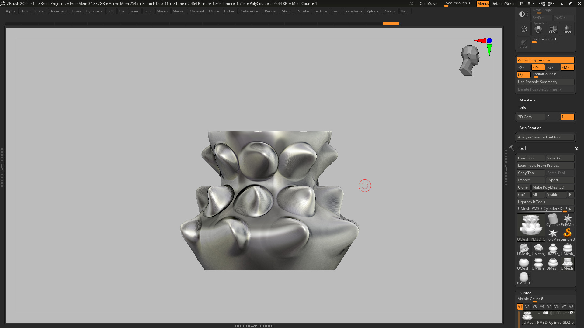Image resolution: width=584 pixels, height=328 pixels.
Task: Adjust the RadialCount slider
Action: tap(553, 75)
